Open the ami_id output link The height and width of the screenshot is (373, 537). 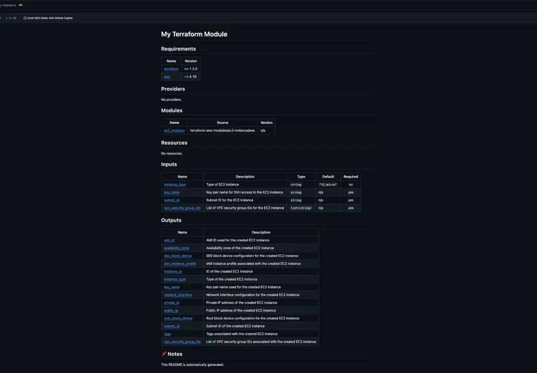[169, 240]
